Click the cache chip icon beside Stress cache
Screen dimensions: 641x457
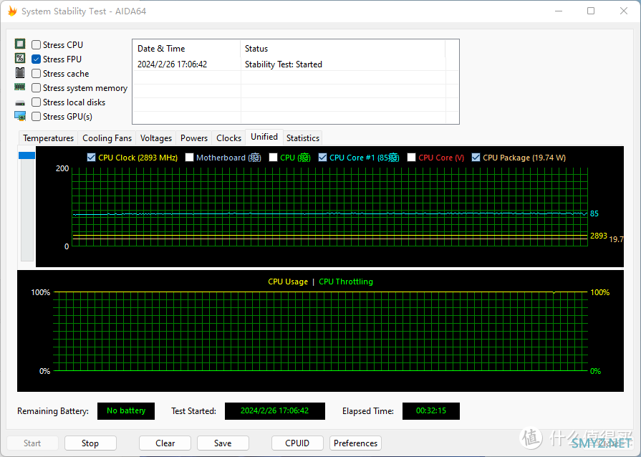click(x=20, y=73)
